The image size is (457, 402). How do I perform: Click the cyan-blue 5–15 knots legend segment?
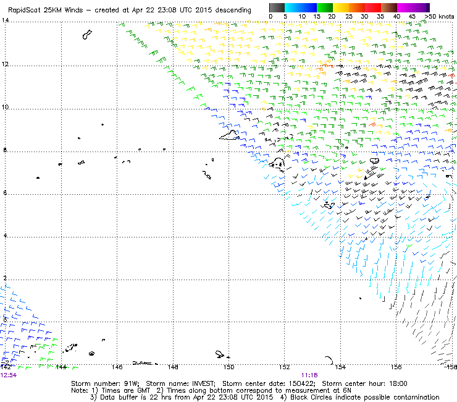301,7
